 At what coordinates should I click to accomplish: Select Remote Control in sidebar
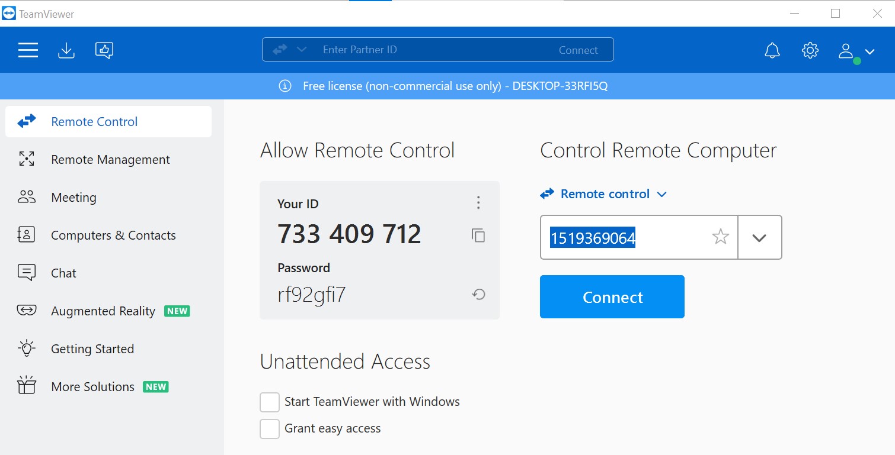pos(108,122)
